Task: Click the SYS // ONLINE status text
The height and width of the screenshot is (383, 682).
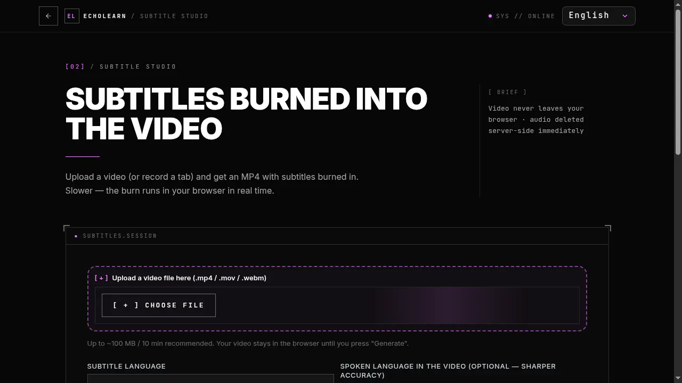Action: [525, 16]
